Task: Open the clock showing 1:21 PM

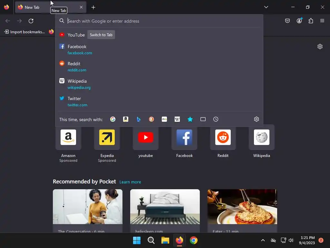Action: (307, 240)
